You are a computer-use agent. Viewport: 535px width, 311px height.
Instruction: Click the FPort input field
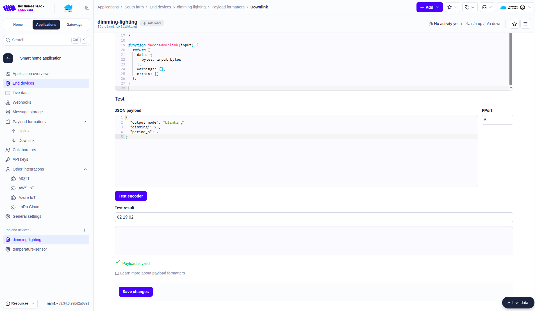(x=497, y=120)
